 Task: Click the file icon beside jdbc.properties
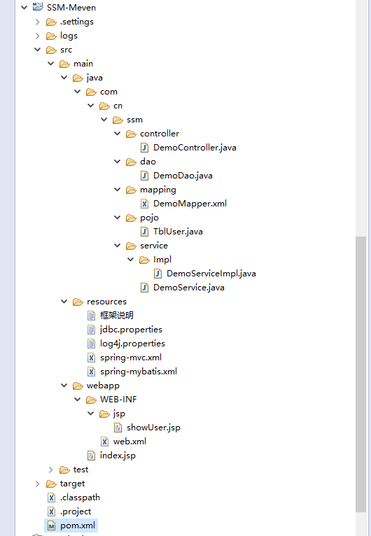click(91, 330)
